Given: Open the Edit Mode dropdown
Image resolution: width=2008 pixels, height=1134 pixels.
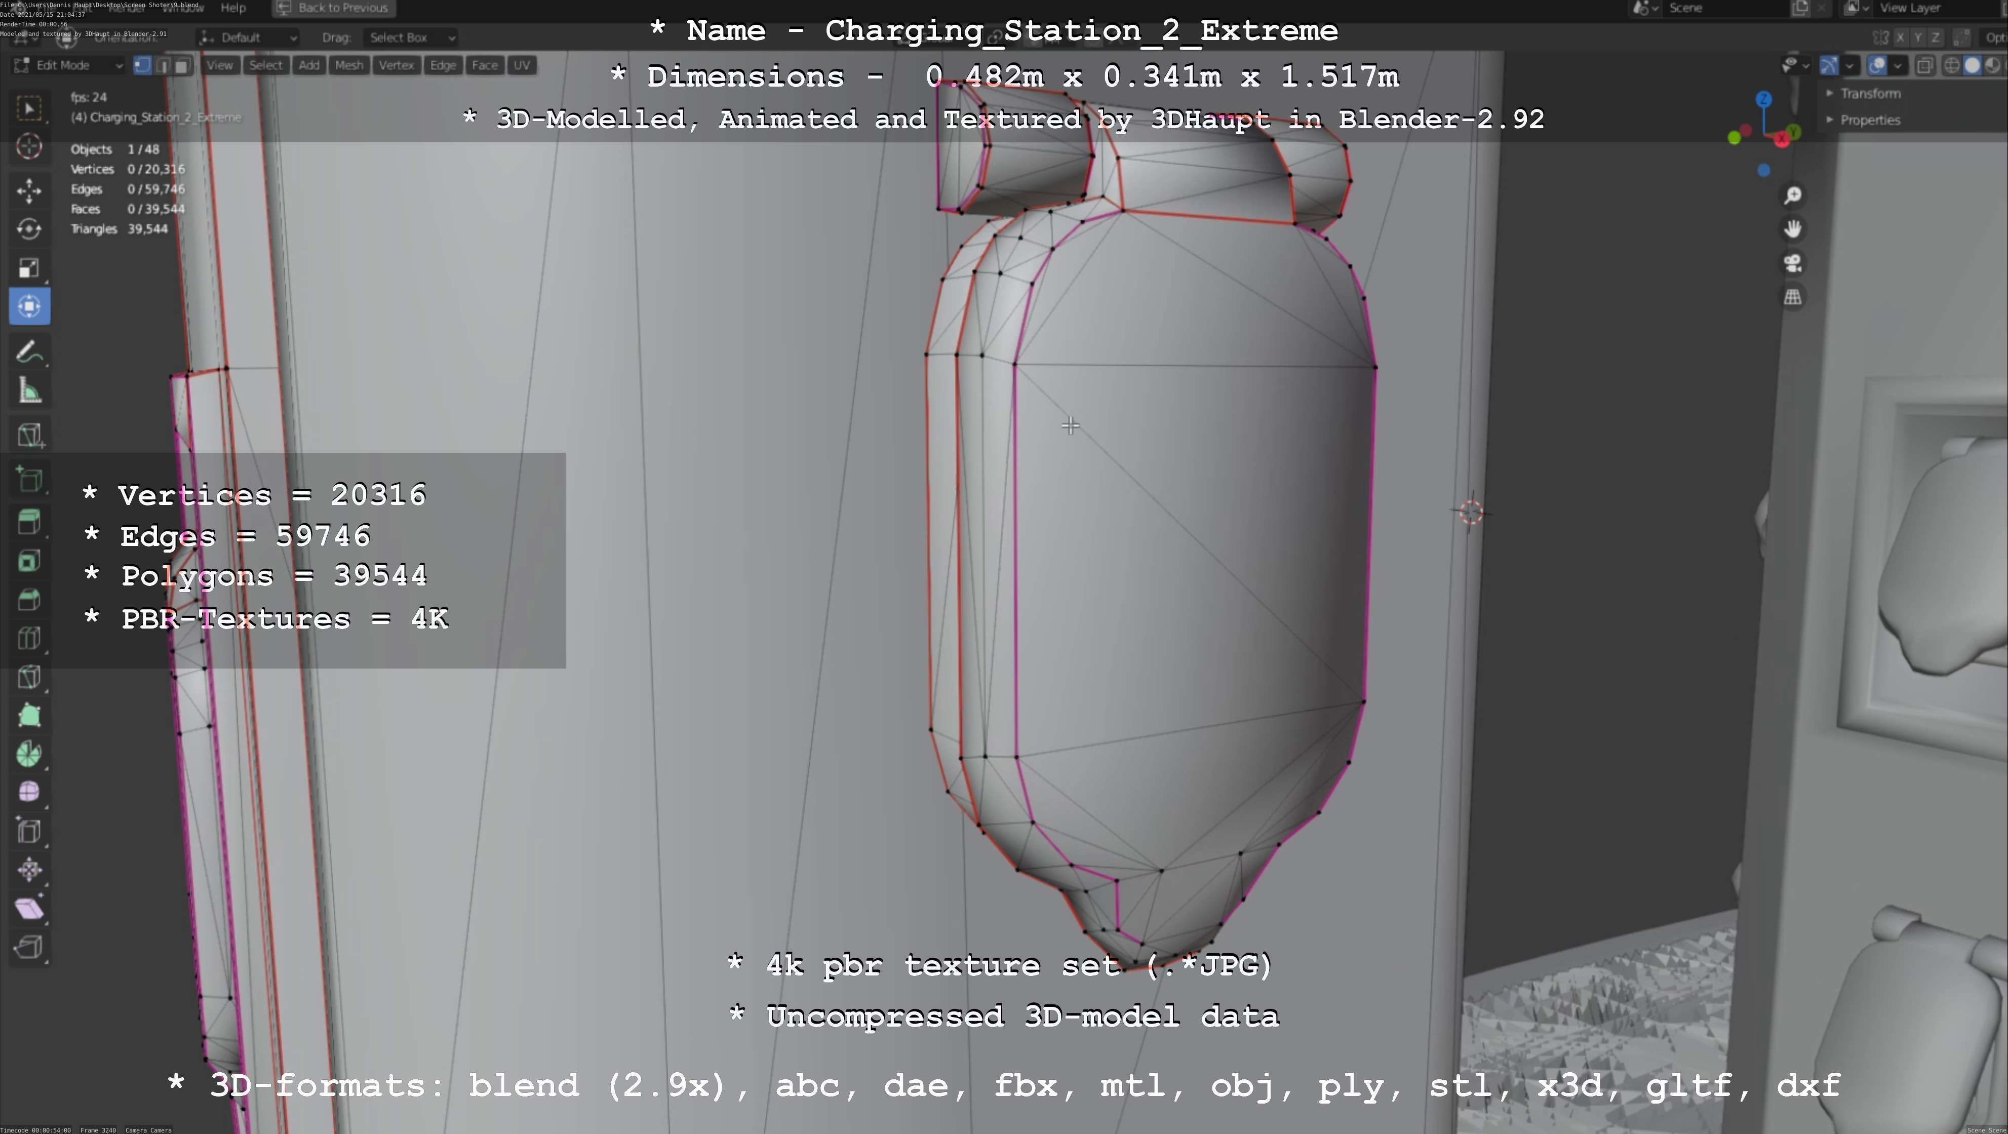Looking at the screenshot, I should (x=68, y=65).
